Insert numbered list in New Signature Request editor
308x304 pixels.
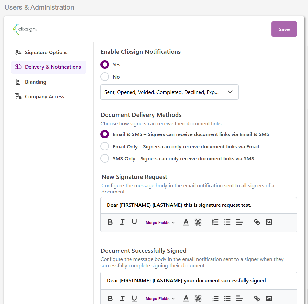tap(215, 222)
